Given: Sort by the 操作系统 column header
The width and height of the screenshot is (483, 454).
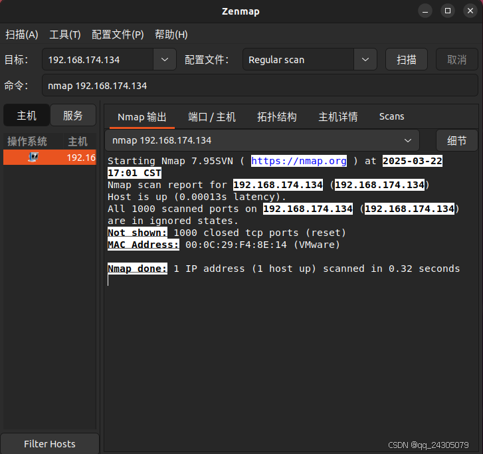Looking at the screenshot, I should pyautogui.click(x=33, y=142).
